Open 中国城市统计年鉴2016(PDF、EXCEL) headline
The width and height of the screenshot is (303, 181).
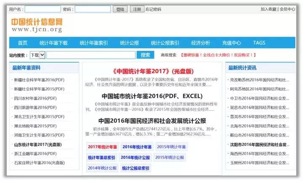click(152, 96)
